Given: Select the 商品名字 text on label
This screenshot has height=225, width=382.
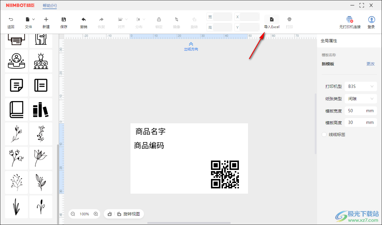Looking at the screenshot, I should 150,132.
